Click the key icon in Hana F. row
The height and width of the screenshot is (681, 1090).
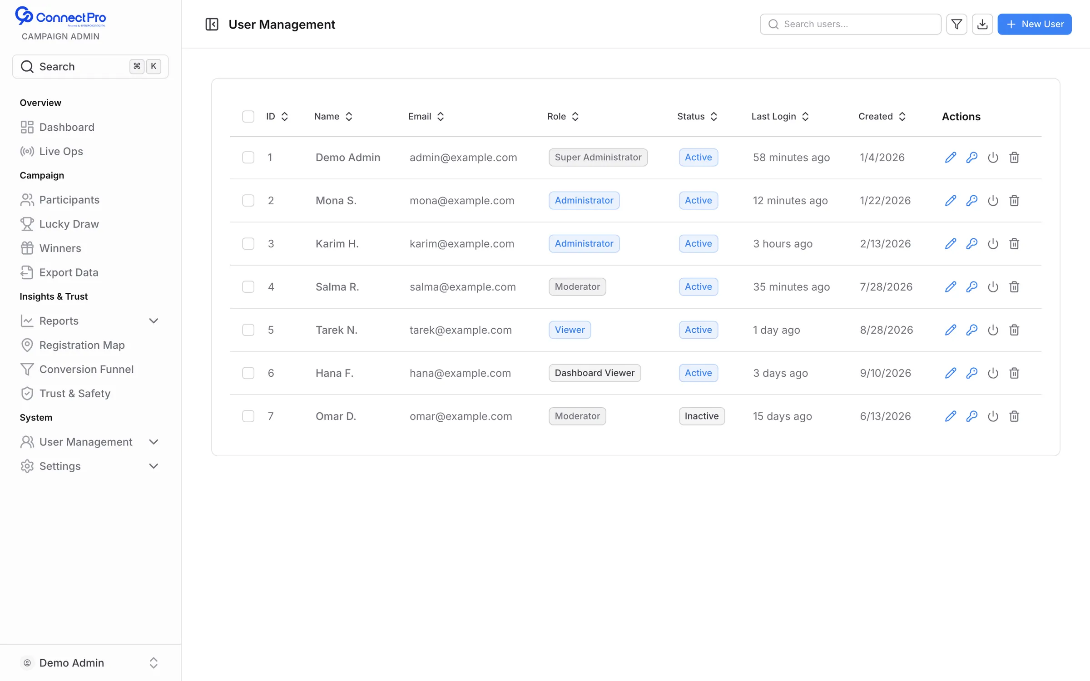[972, 373]
